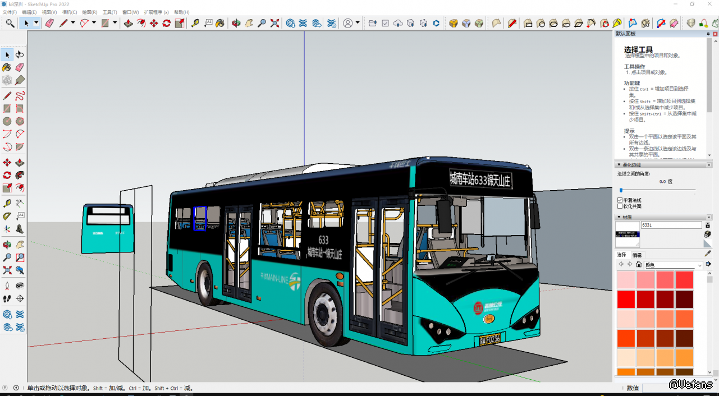The image size is (719, 396).
Task: Select the Paint Bucket tool in left toolbar
Action: tap(7, 67)
